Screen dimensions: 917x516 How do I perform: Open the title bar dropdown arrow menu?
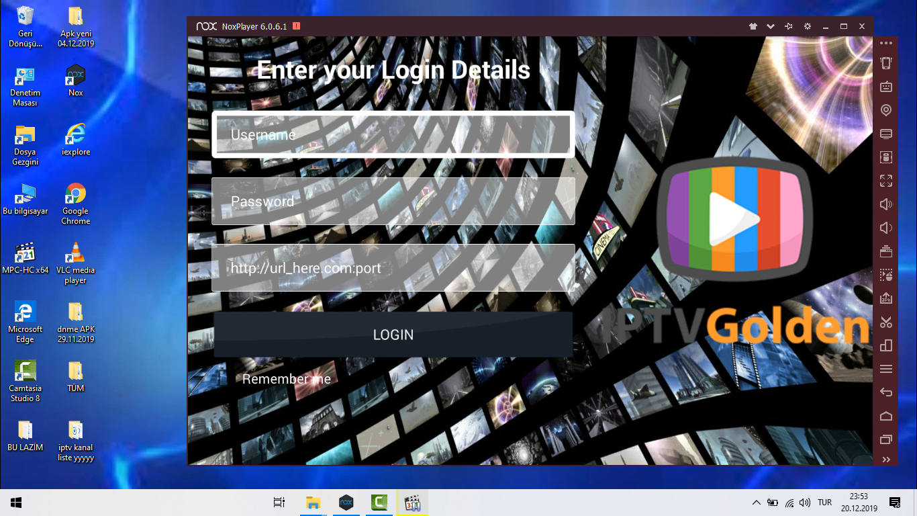coord(771,26)
